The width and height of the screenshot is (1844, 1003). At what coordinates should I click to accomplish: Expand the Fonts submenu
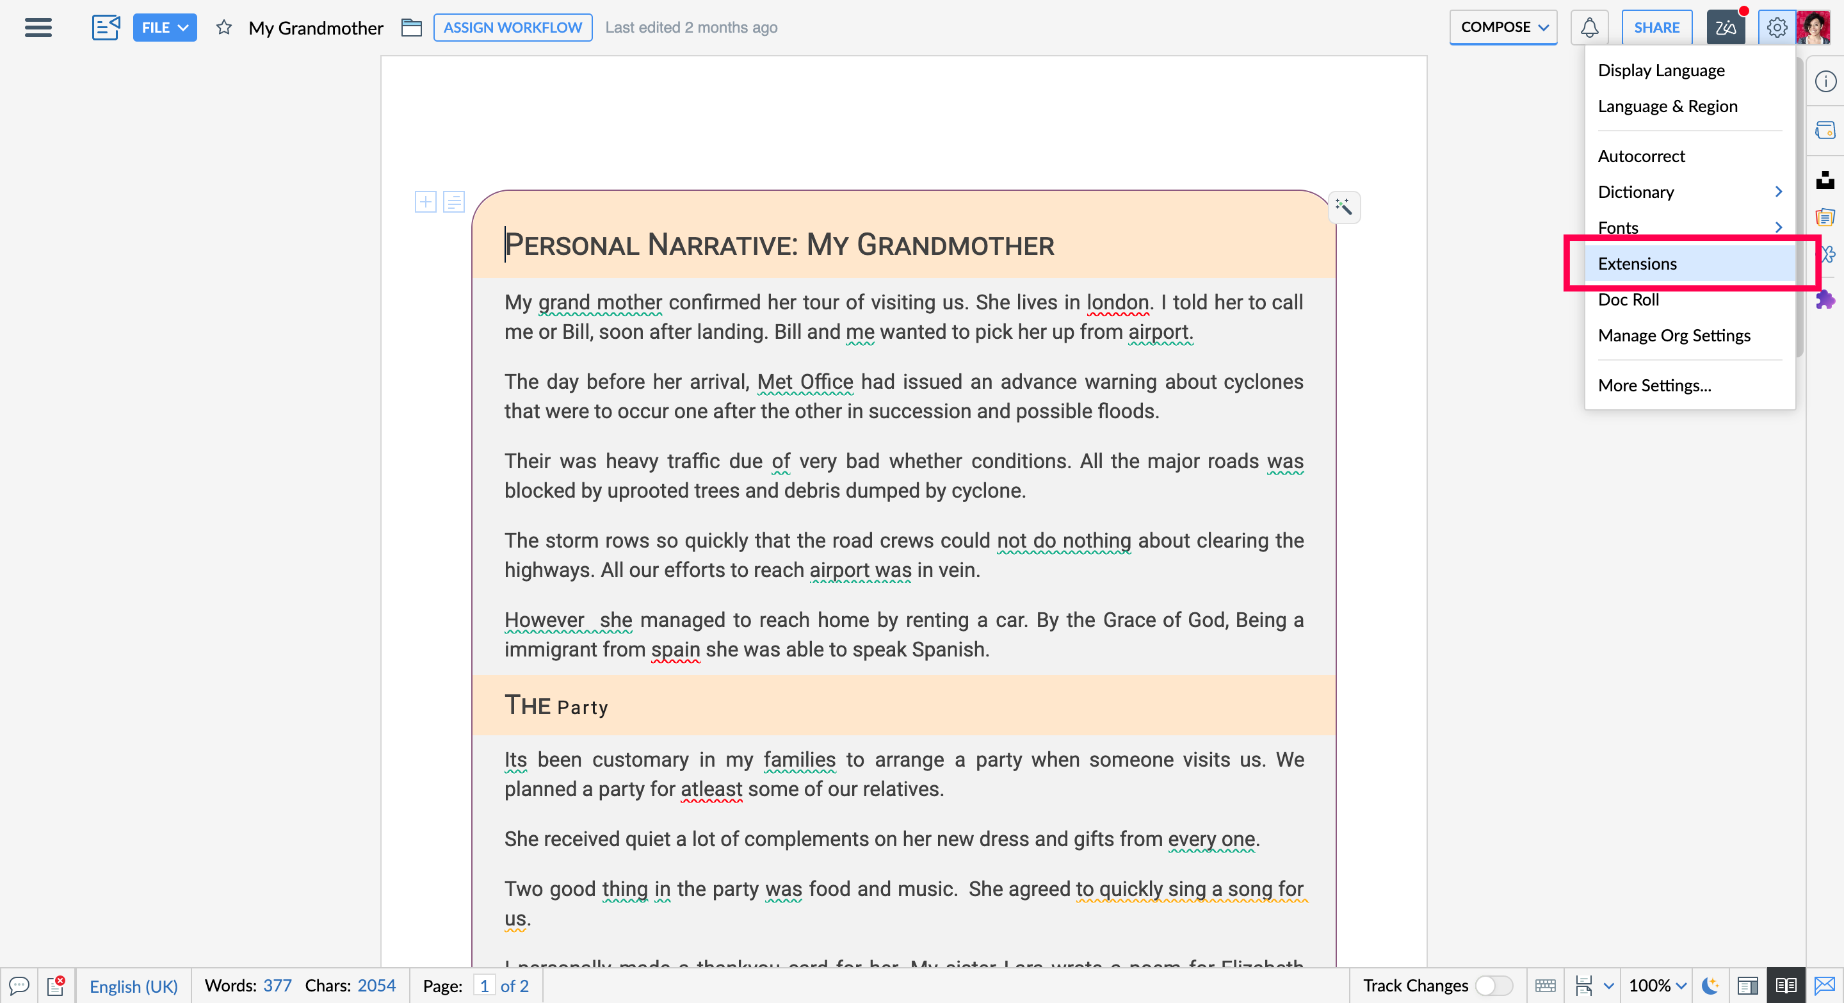click(x=1690, y=227)
